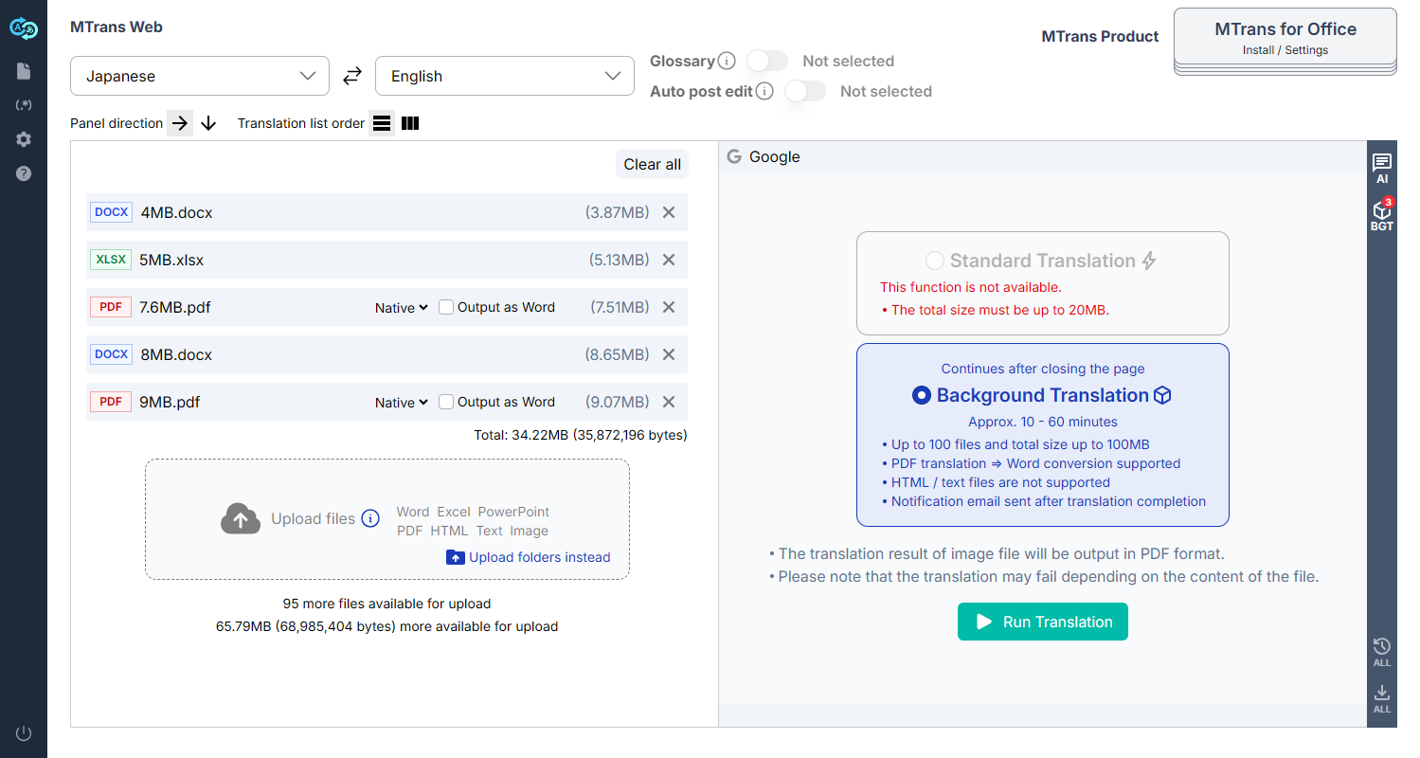Click the Total: 34.22MB size text
This screenshot has height=758, width=1420.
pos(581,435)
